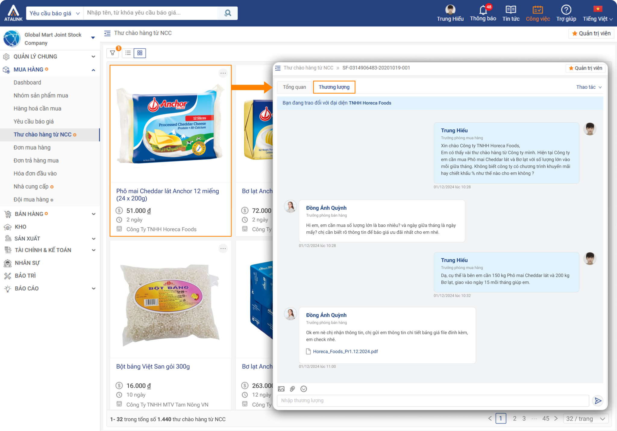Toggle sidebar menu icon beside page title
Viewport: 617px width, 431px height.
[107, 33]
